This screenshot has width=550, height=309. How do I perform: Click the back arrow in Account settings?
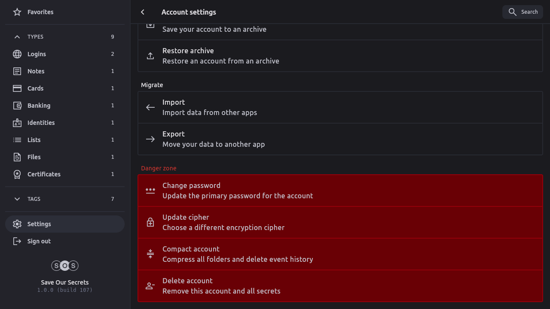143,12
